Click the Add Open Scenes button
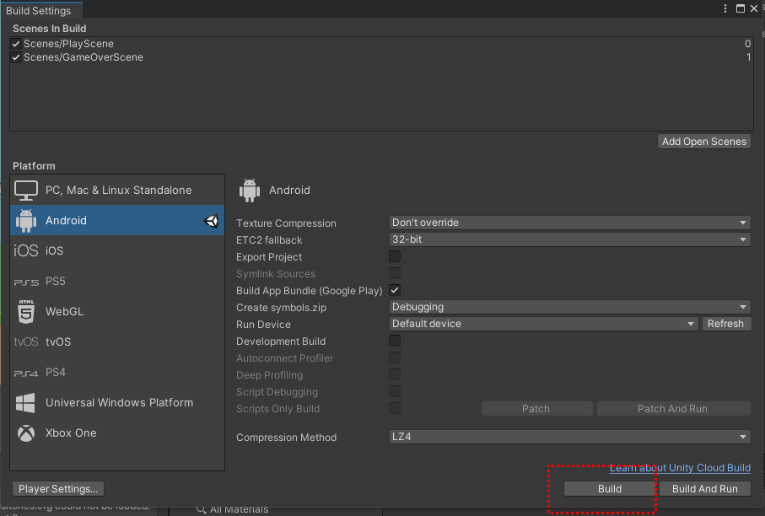The width and height of the screenshot is (765, 516). click(x=704, y=142)
